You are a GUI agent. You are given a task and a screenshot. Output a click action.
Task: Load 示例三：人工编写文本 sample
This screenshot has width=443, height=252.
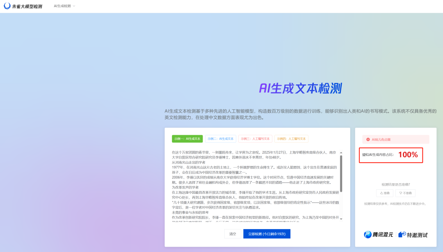(255, 139)
